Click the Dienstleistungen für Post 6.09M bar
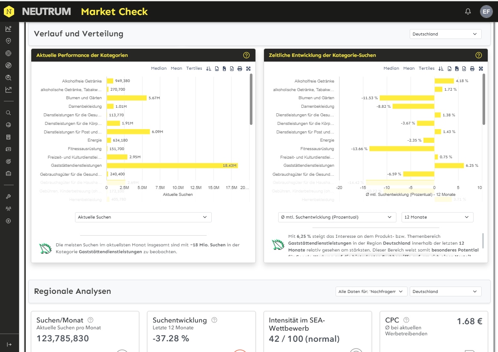The width and height of the screenshot is (498, 352). point(128,131)
